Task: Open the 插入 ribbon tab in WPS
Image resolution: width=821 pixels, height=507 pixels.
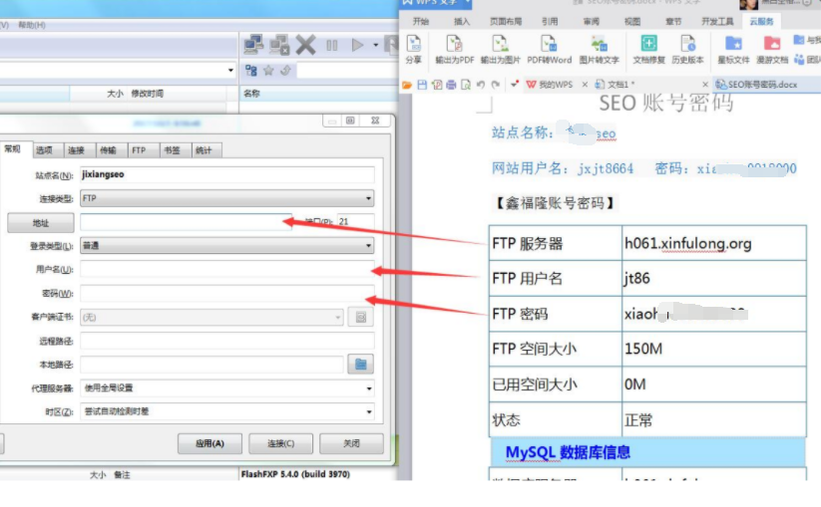Action: pyautogui.click(x=461, y=22)
